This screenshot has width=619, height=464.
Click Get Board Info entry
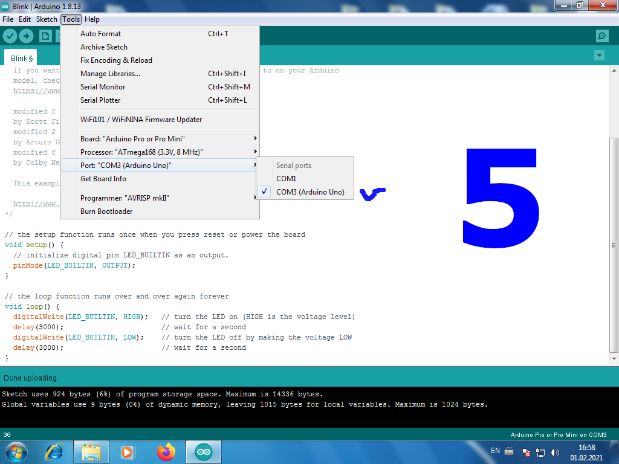tap(160, 179)
